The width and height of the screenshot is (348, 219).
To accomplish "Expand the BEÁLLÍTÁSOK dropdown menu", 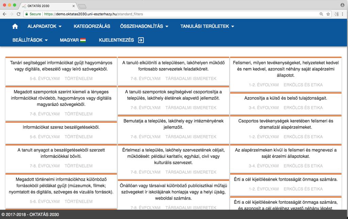I will pyautogui.click(x=30, y=40).
